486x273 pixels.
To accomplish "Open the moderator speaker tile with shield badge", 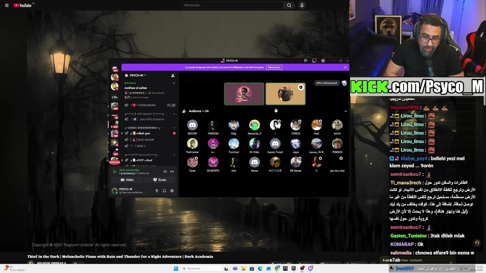I will [x=286, y=94].
